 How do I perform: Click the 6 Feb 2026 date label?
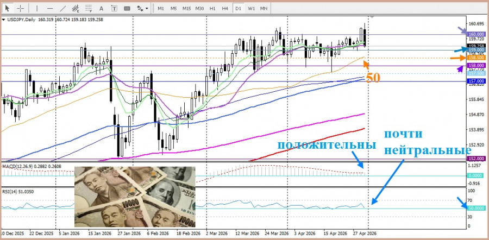pos(158,233)
